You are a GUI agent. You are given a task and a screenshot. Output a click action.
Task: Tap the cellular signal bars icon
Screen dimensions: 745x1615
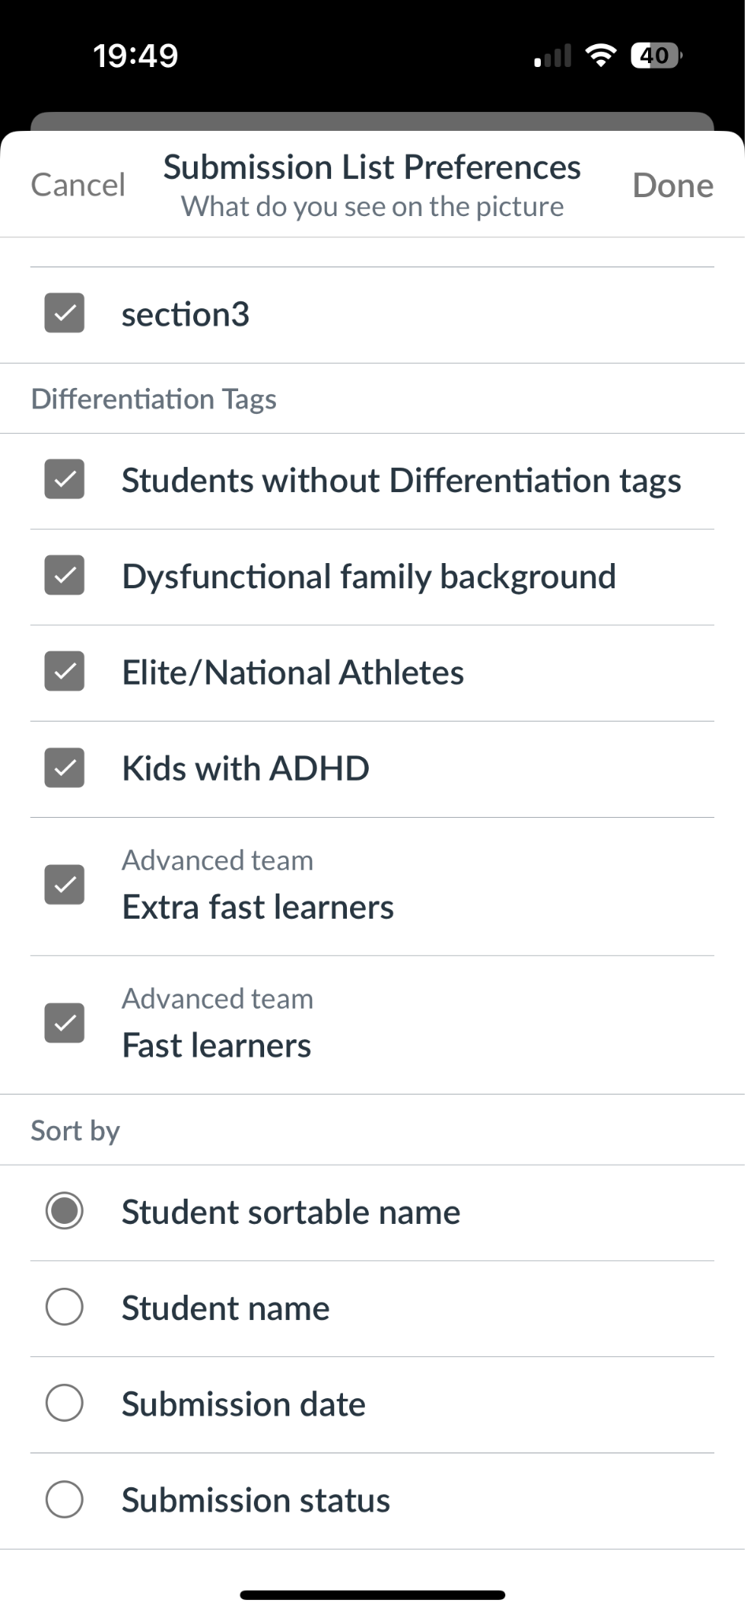tap(553, 56)
